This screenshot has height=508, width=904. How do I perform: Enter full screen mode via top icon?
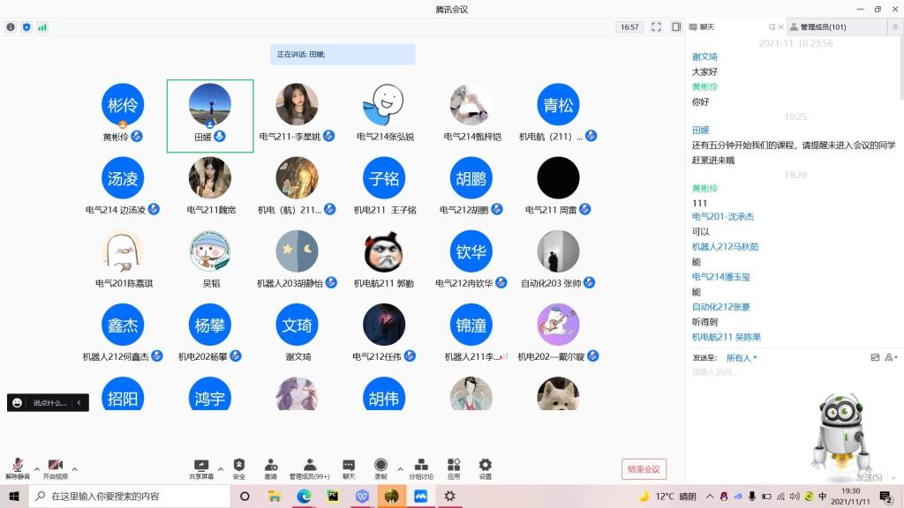[656, 27]
